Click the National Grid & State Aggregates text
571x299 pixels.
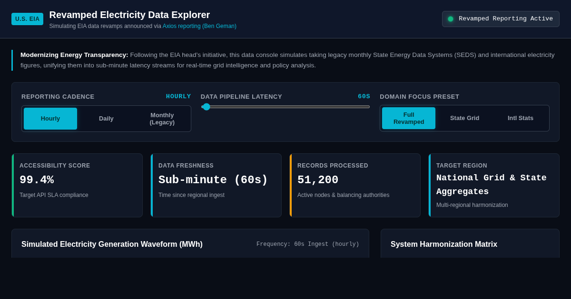[x=492, y=185]
